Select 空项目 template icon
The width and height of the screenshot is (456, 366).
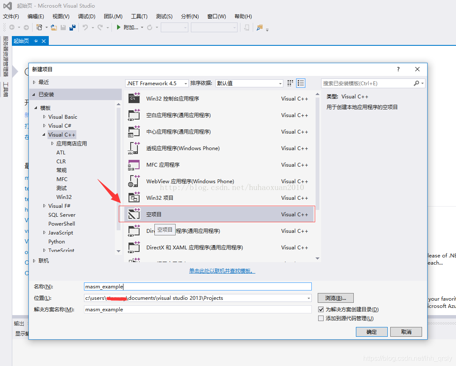click(x=134, y=214)
